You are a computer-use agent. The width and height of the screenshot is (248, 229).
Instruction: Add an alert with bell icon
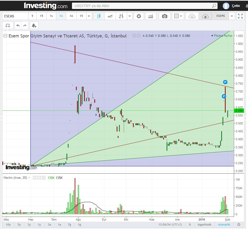coord(34,25)
